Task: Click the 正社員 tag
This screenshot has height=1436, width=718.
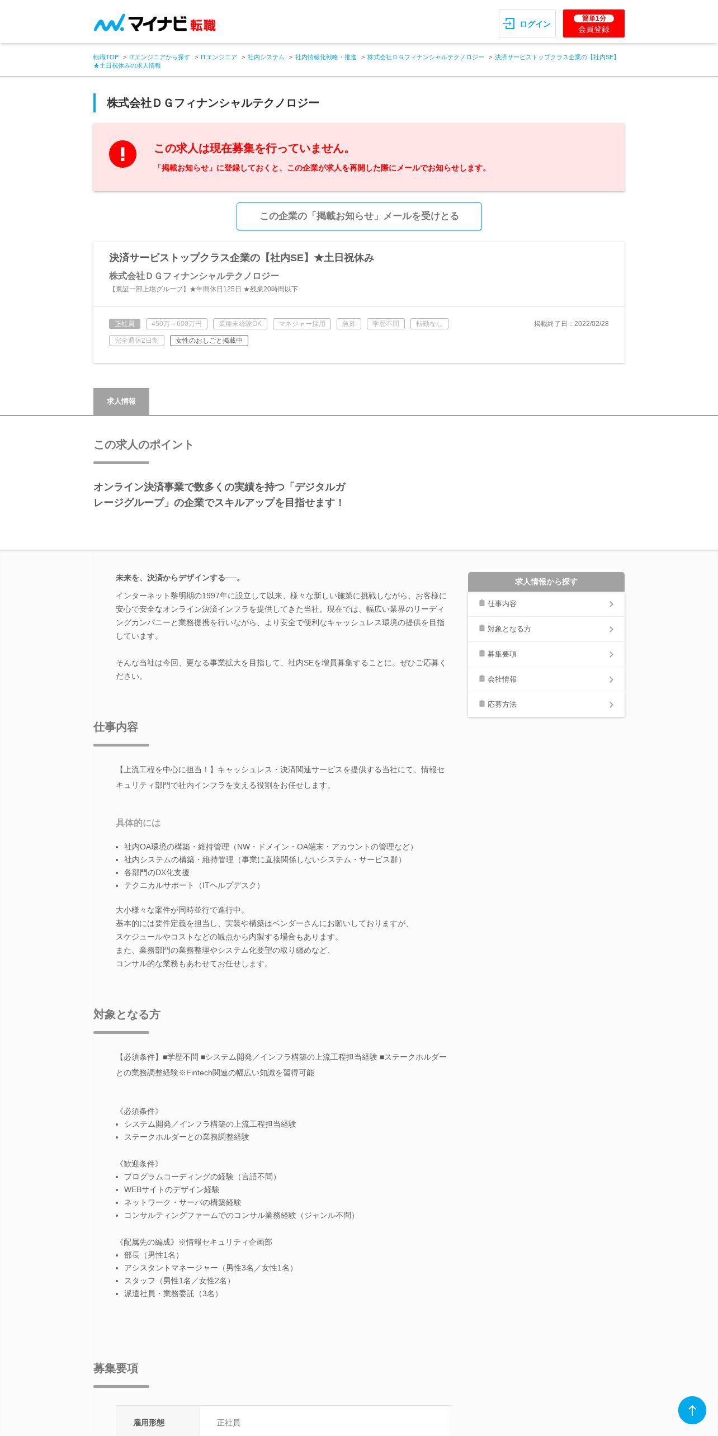Action: click(x=125, y=324)
